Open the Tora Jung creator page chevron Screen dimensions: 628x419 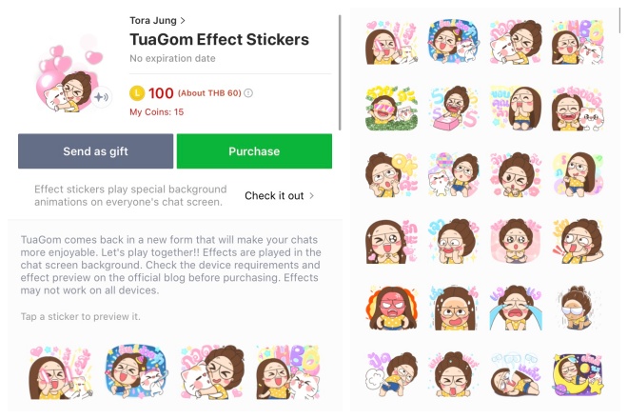[183, 20]
